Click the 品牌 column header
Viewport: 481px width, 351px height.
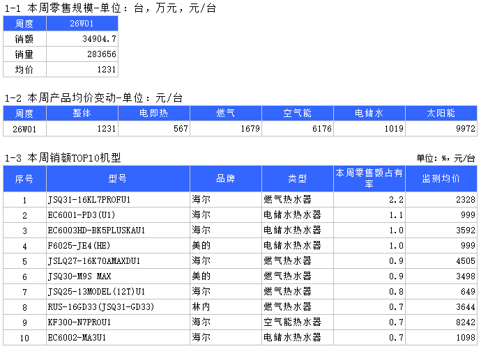pyautogui.click(x=226, y=179)
